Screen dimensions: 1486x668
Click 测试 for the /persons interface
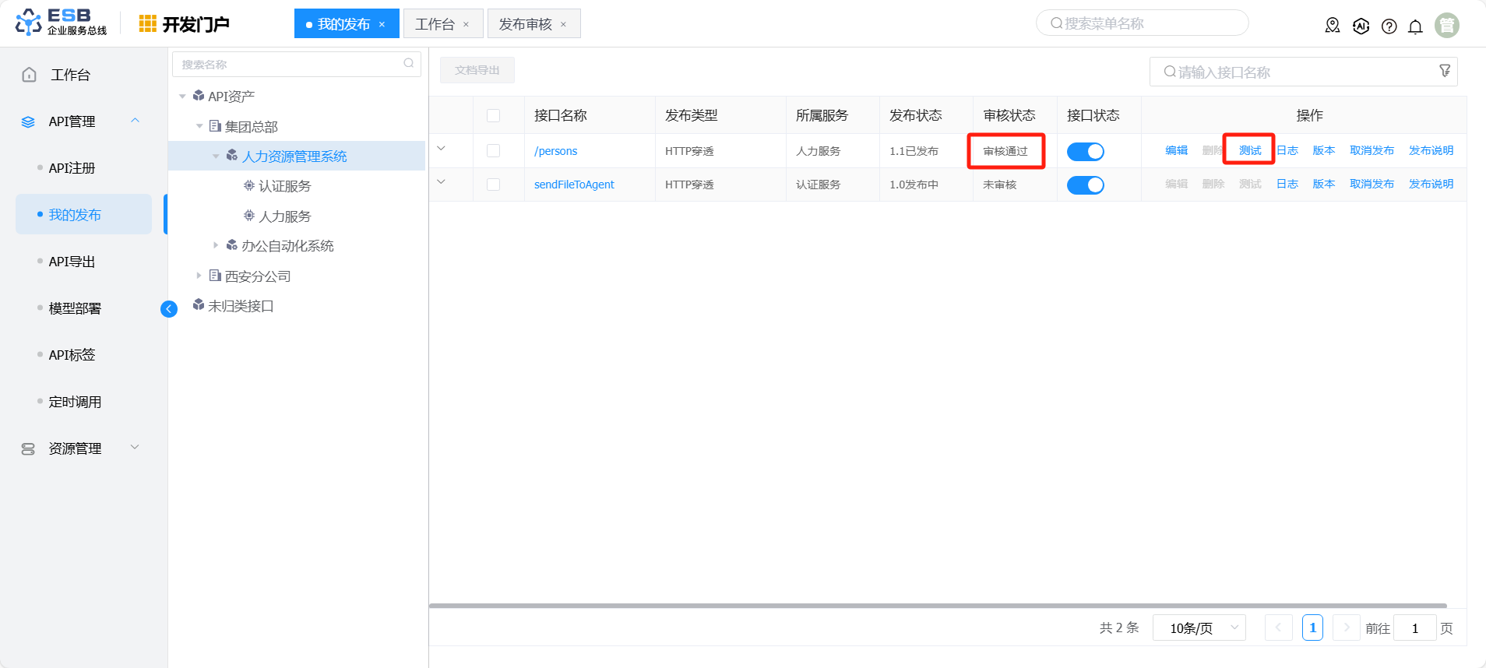(x=1249, y=150)
